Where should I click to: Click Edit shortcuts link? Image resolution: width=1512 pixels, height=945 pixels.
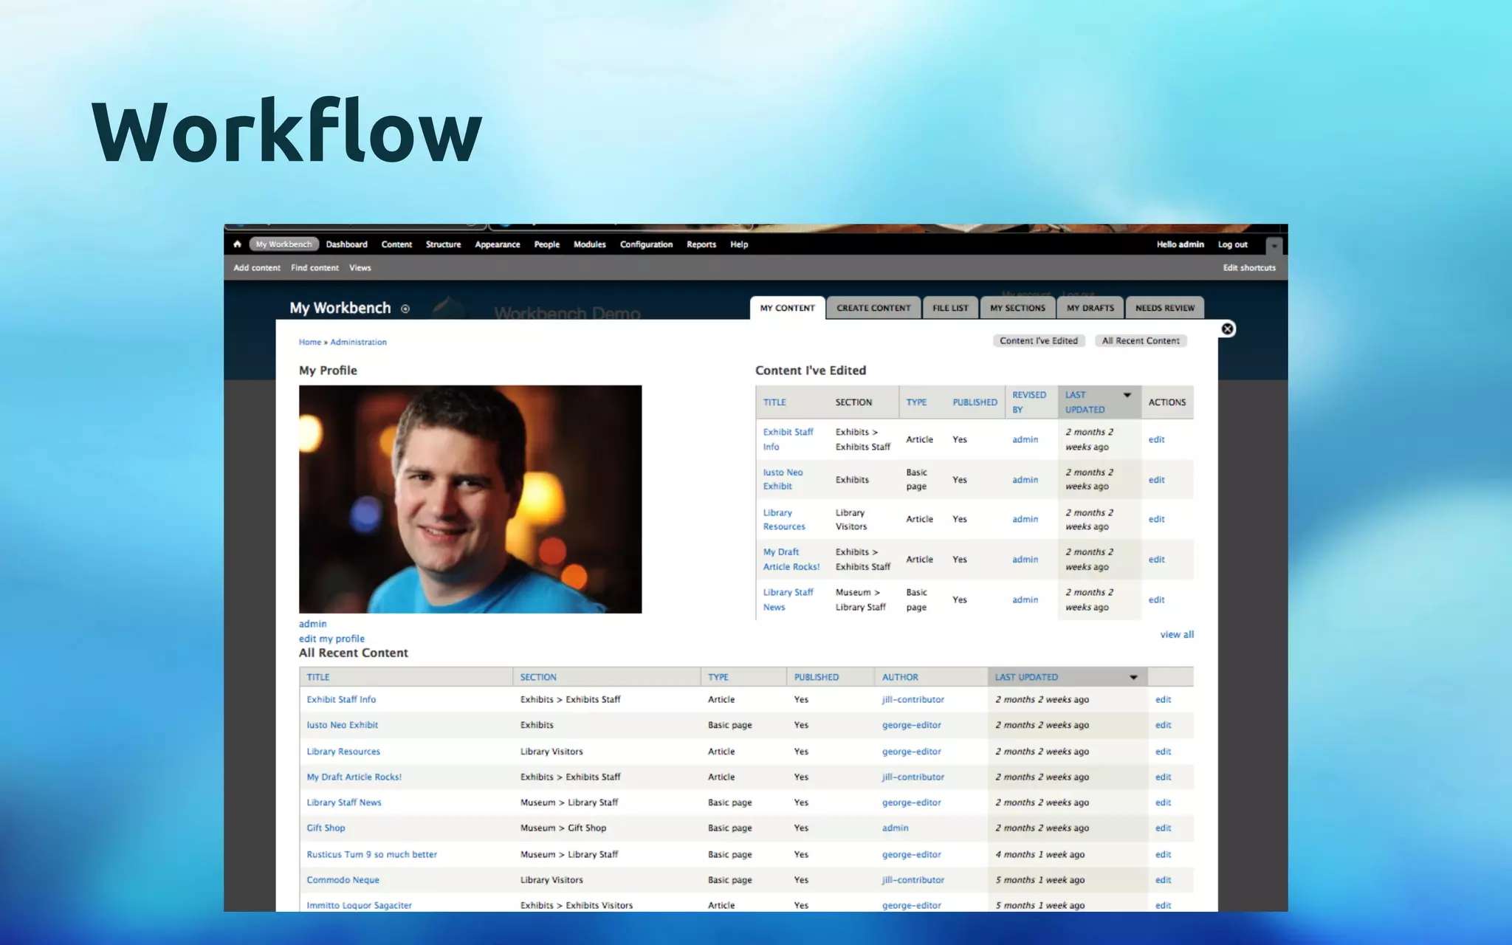(x=1248, y=268)
